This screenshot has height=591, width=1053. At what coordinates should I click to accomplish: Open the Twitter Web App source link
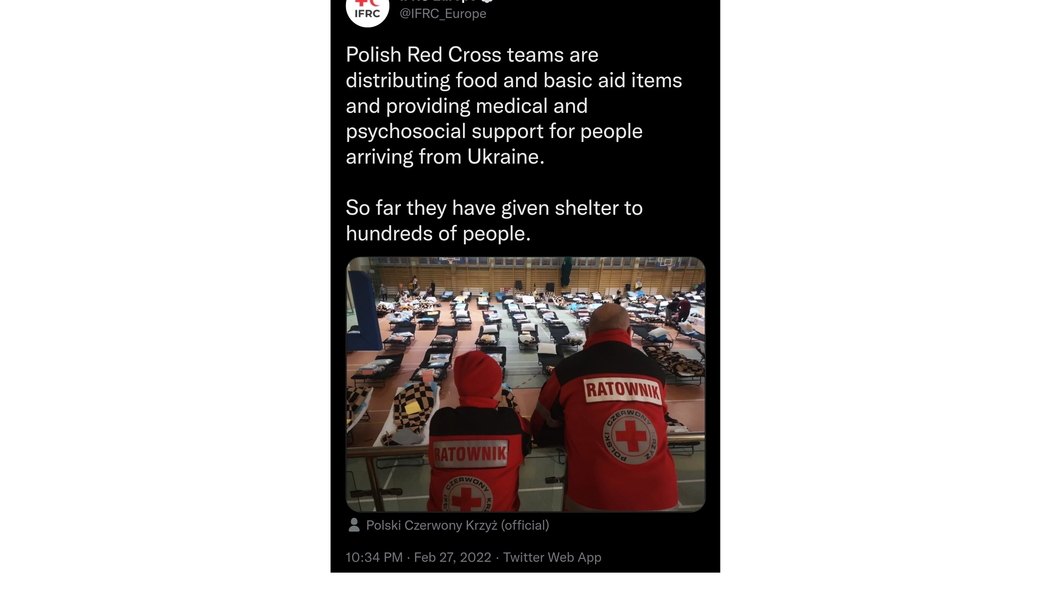coord(552,557)
